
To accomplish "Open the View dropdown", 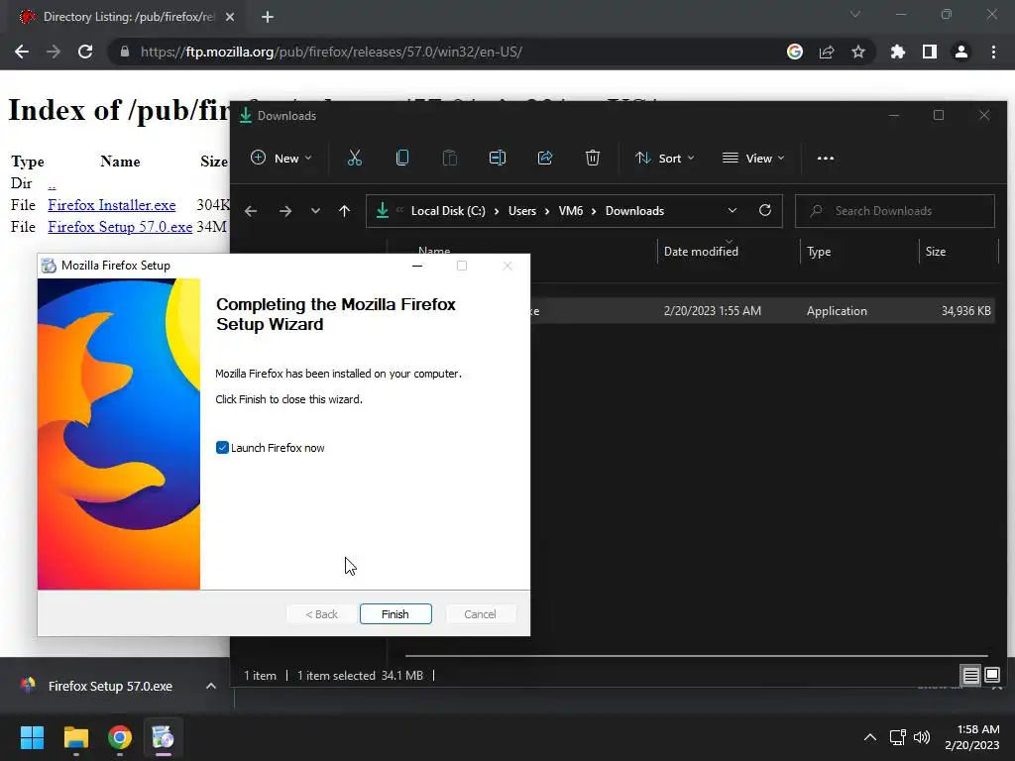I will point(753,159).
